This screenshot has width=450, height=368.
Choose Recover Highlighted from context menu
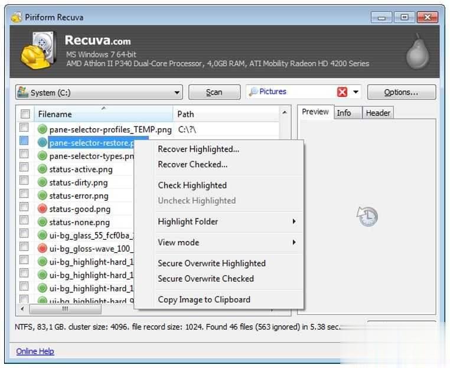pos(198,149)
